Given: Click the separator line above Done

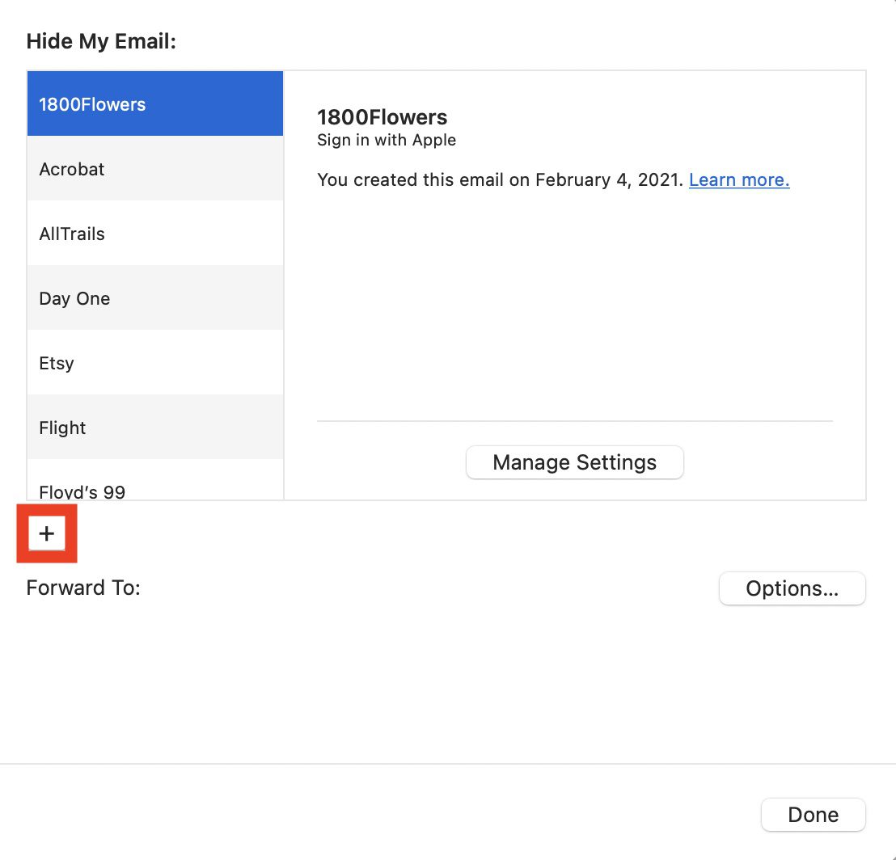Looking at the screenshot, I should (448, 764).
